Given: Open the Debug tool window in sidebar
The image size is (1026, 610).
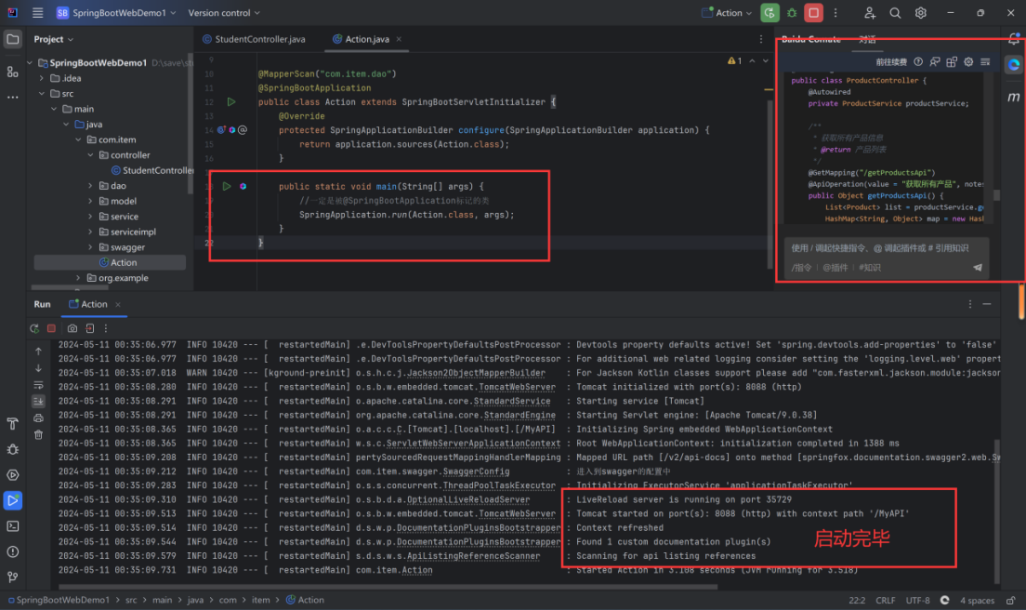Looking at the screenshot, I should tap(12, 449).
